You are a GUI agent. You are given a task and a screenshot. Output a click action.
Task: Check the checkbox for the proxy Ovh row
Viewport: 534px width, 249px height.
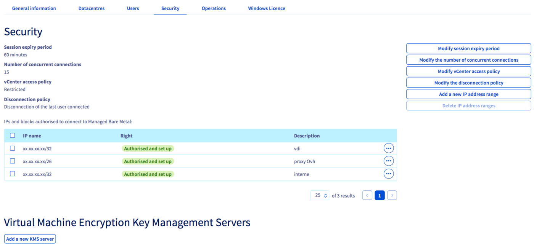(x=12, y=161)
